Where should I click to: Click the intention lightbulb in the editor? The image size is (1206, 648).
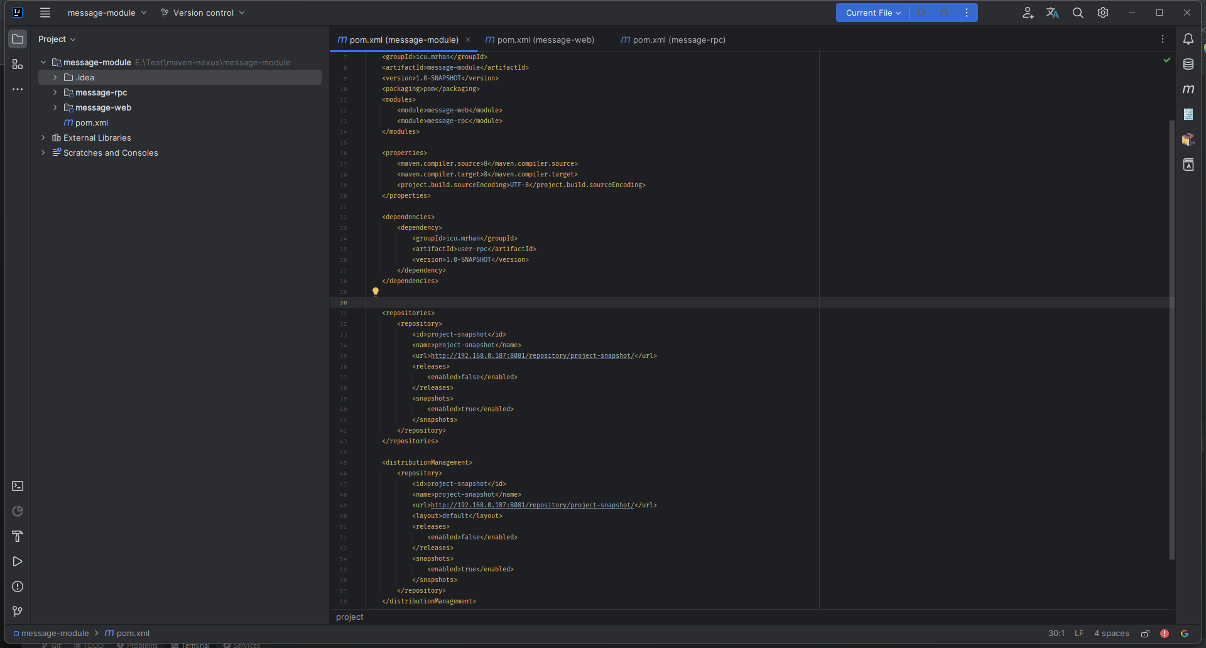click(x=376, y=291)
